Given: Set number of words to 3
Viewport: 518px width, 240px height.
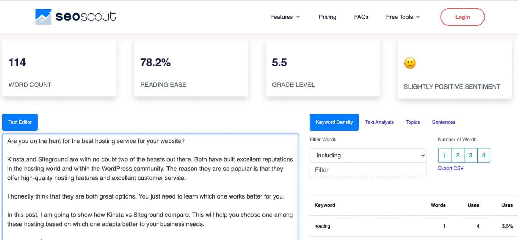Looking at the screenshot, I should 471,155.
